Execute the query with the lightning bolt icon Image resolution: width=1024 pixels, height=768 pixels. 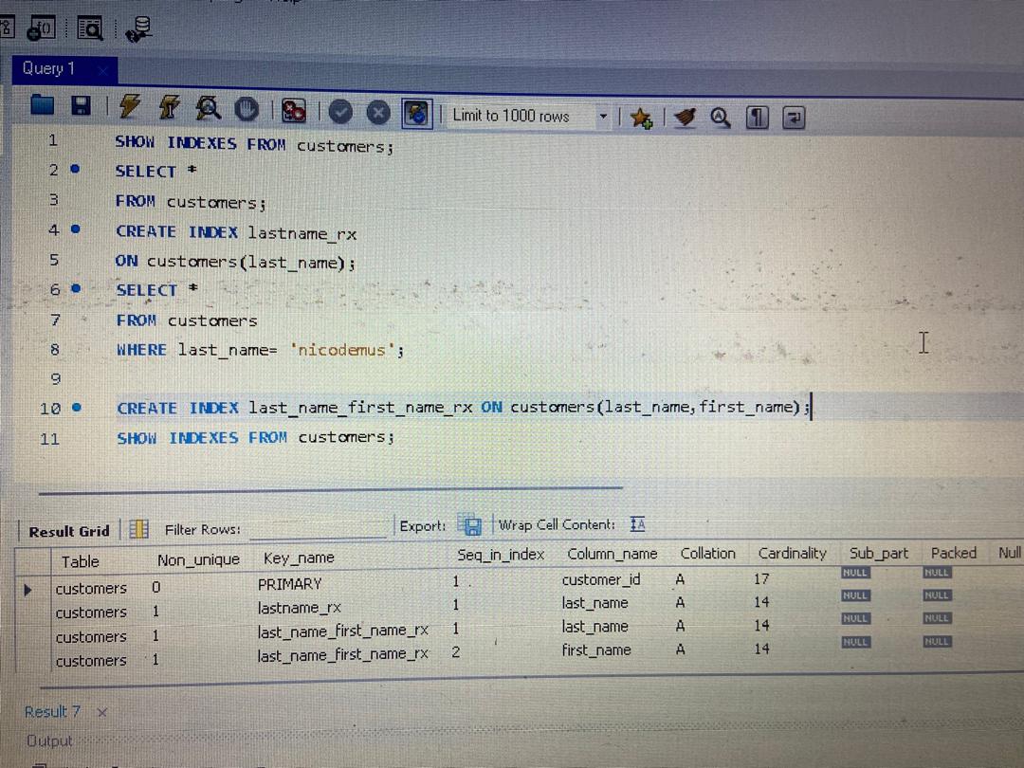click(x=129, y=106)
